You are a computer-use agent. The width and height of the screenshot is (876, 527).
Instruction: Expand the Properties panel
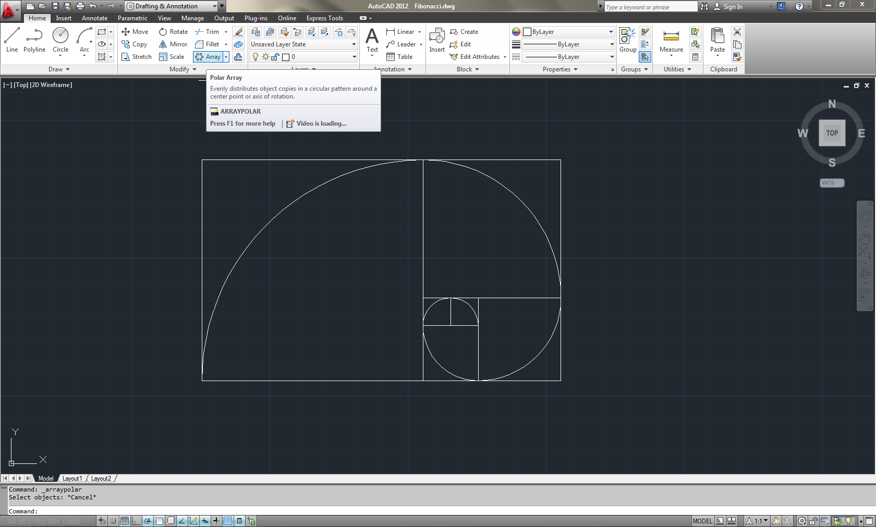560,69
